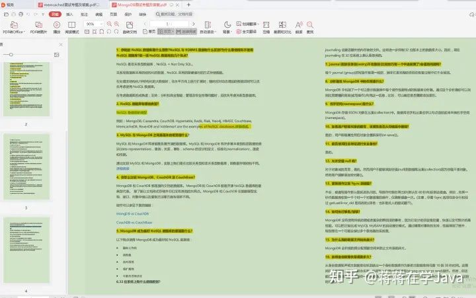Switch to 单页 single page view
This screenshot has width=476, height=298.
(x=149, y=32)
